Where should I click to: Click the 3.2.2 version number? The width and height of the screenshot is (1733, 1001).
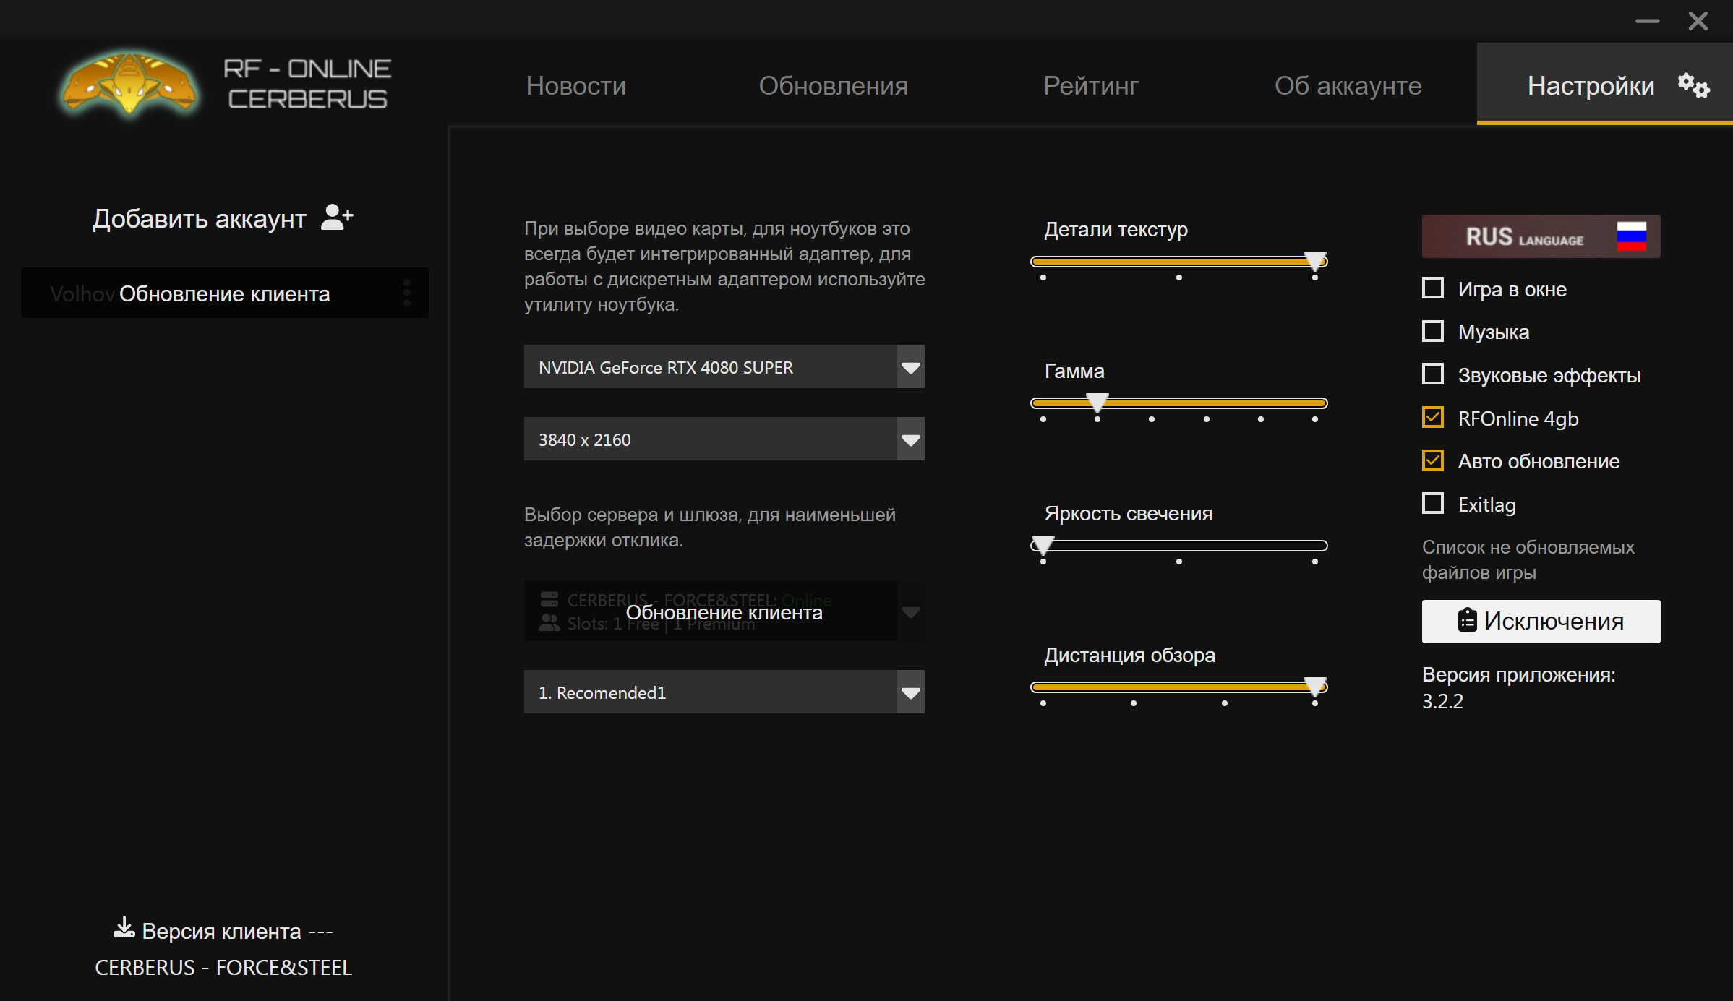[x=1442, y=701]
